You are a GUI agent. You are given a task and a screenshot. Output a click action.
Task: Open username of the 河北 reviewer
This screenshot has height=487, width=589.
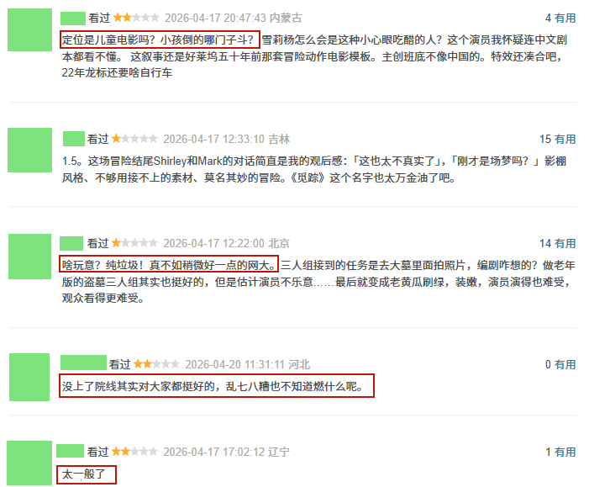(x=83, y=363)
